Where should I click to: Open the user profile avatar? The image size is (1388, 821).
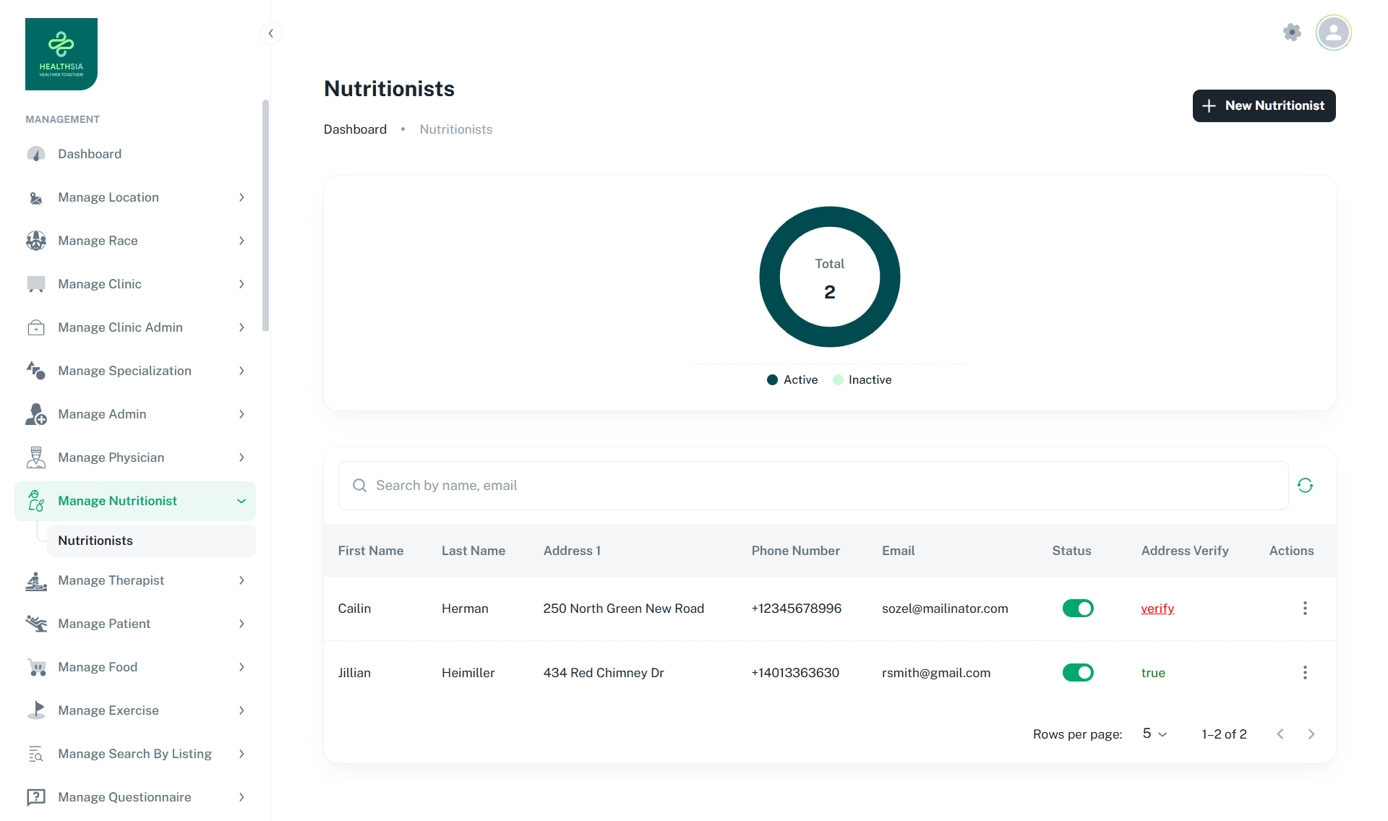[x=1333, y=33]
